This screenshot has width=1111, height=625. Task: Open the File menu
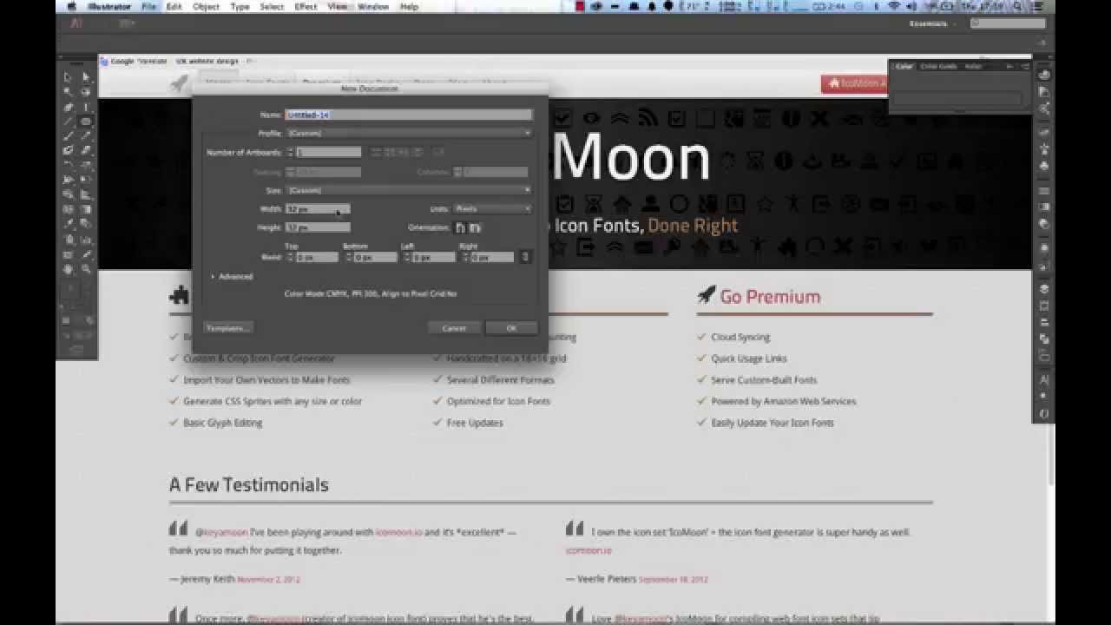click(148, 6)
